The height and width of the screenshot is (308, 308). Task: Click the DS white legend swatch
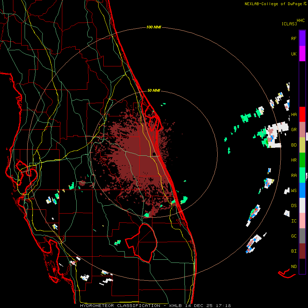tap(302, 205)
